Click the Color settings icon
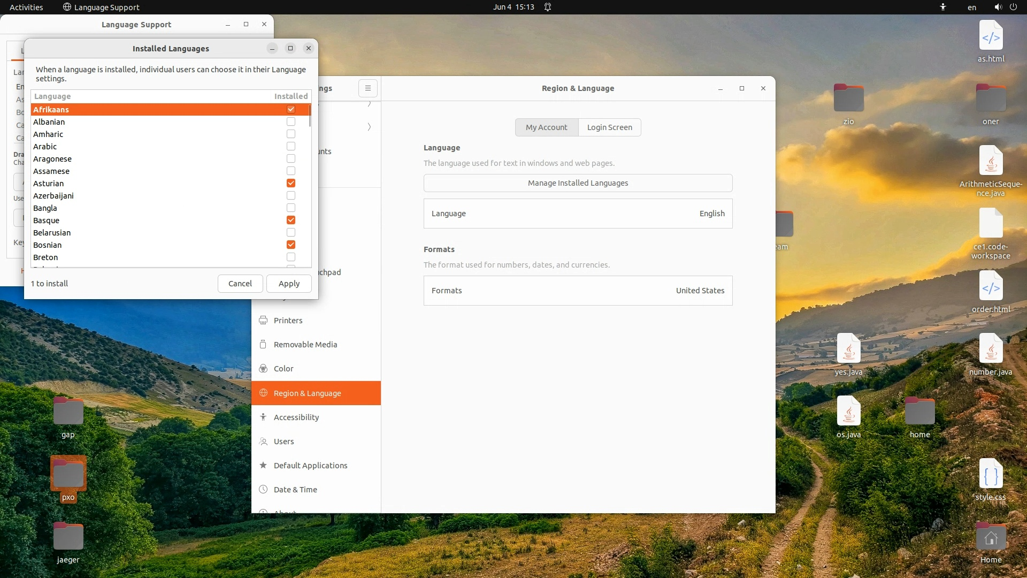 263,368
